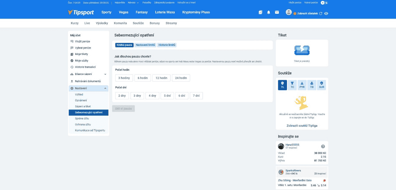
Task: Open Zobrazit soutěž Tipliga link
Action: [302, 125]
